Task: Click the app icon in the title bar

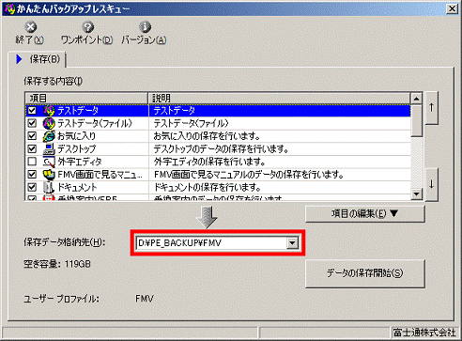Action: coord(9,8)
